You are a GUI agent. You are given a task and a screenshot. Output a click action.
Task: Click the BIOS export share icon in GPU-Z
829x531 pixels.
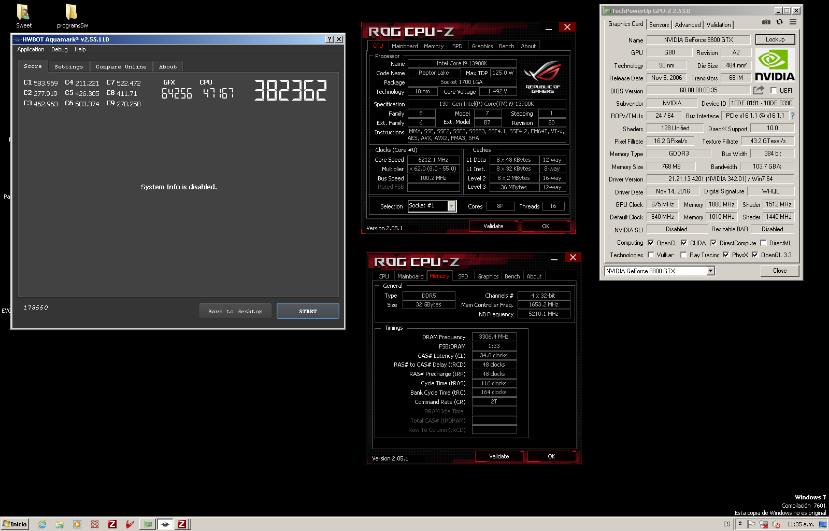759,90
